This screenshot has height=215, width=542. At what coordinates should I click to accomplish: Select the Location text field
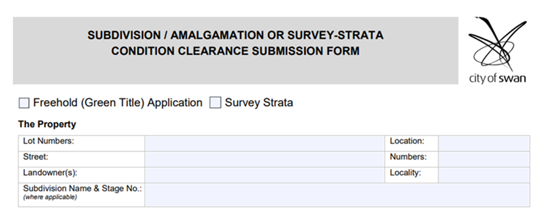pos(484,144)
